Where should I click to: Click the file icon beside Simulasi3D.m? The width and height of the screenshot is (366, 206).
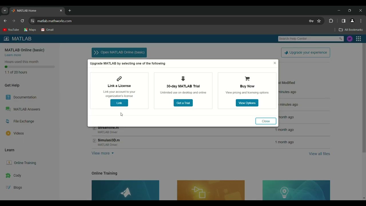tap(94, 140)
